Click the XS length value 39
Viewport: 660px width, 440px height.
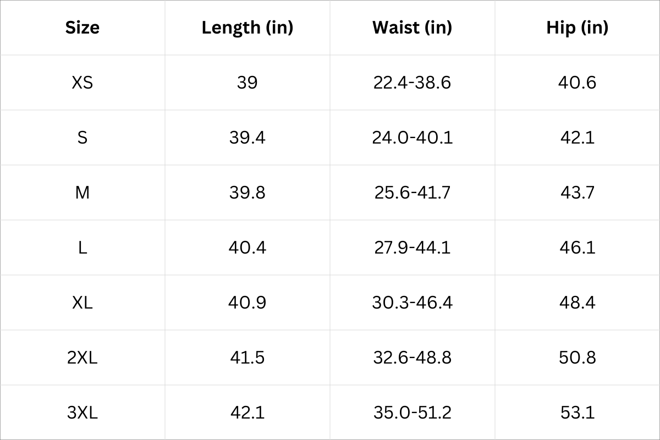[x=247, y=82]
